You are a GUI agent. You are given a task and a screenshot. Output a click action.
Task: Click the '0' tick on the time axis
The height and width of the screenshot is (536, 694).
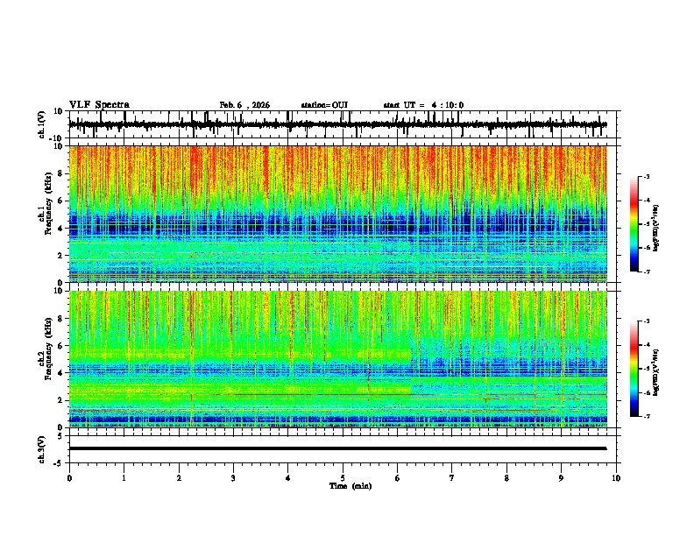coord(69,478)
